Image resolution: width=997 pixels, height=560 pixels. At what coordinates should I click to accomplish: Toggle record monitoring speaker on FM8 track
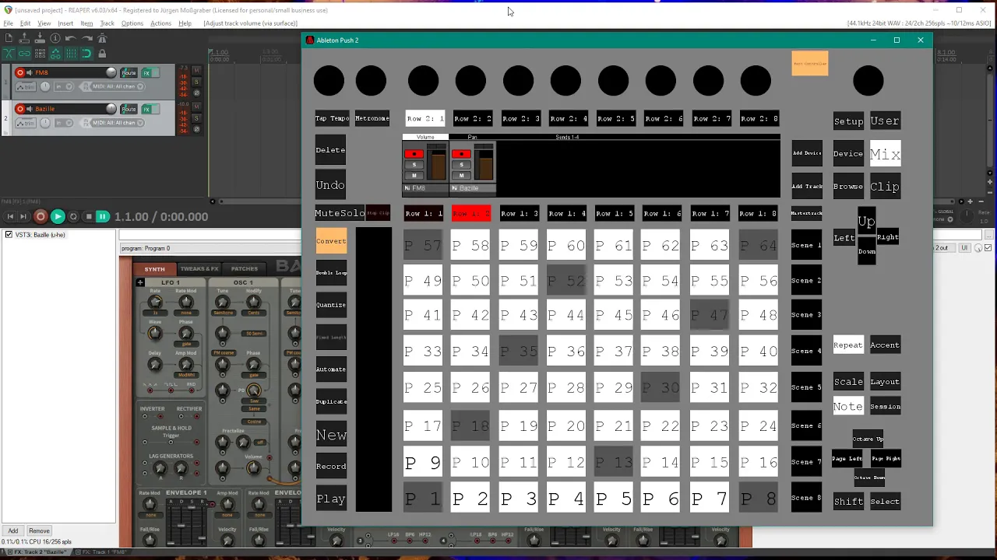(x=30, y=72)
